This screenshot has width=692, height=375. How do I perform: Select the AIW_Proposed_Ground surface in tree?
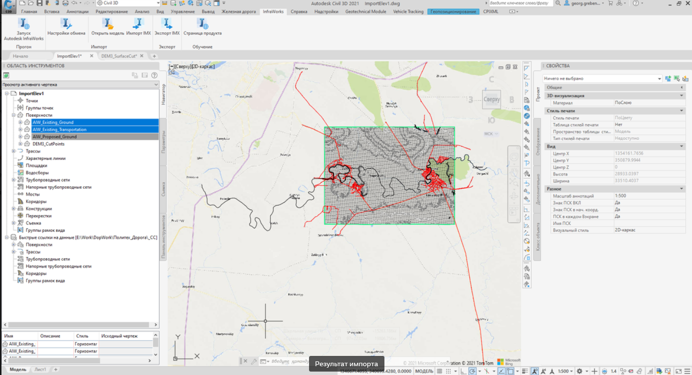pos(54,137)
